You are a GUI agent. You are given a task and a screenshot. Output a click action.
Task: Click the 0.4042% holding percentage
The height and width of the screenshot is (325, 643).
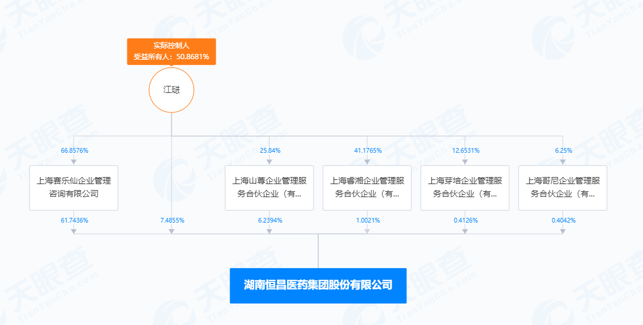[564, 220]
